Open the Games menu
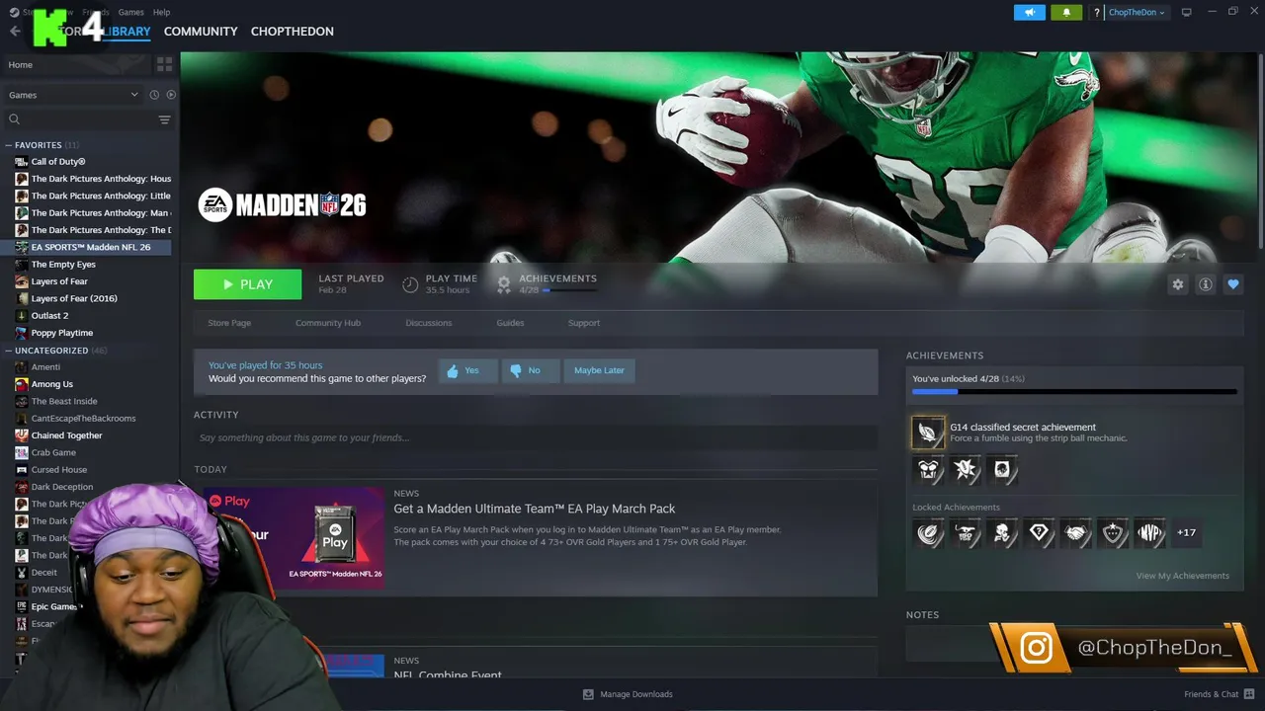Viewport: 1265px width, 711px height. coord(130,12)
